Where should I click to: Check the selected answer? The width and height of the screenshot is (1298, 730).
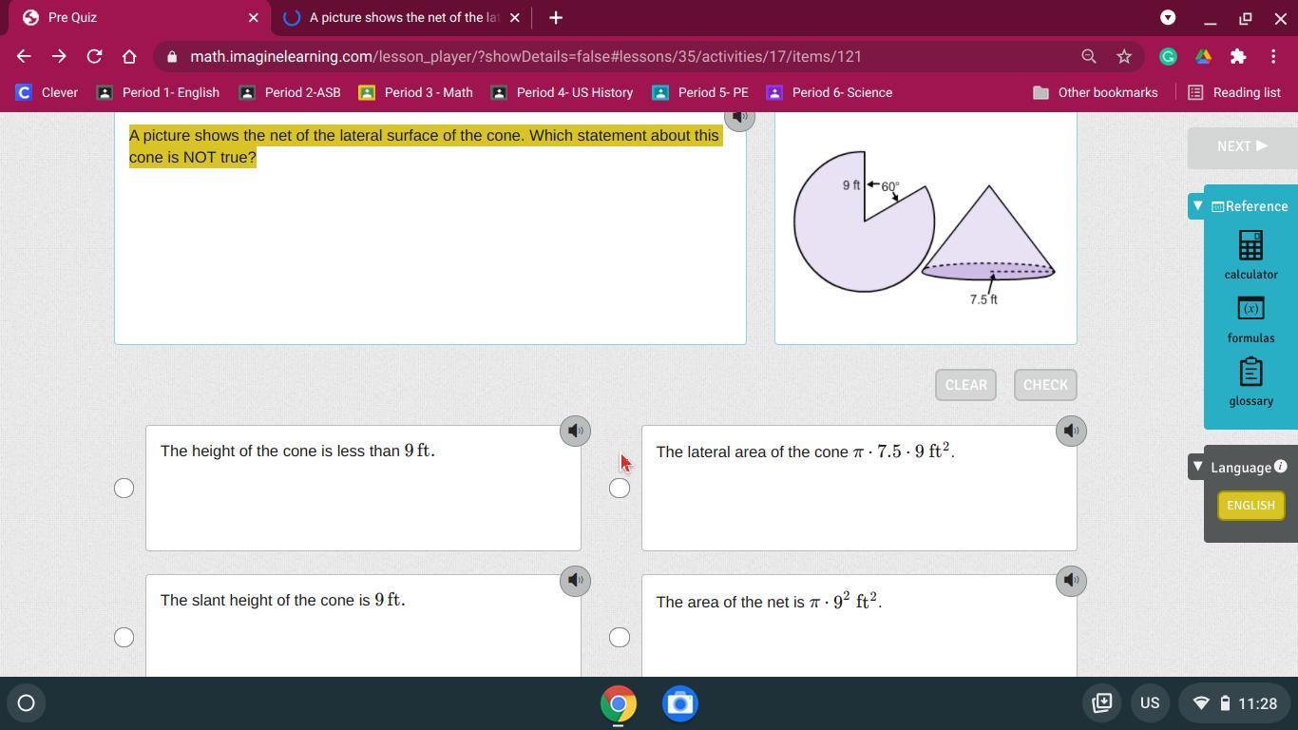coord(1045,385)
